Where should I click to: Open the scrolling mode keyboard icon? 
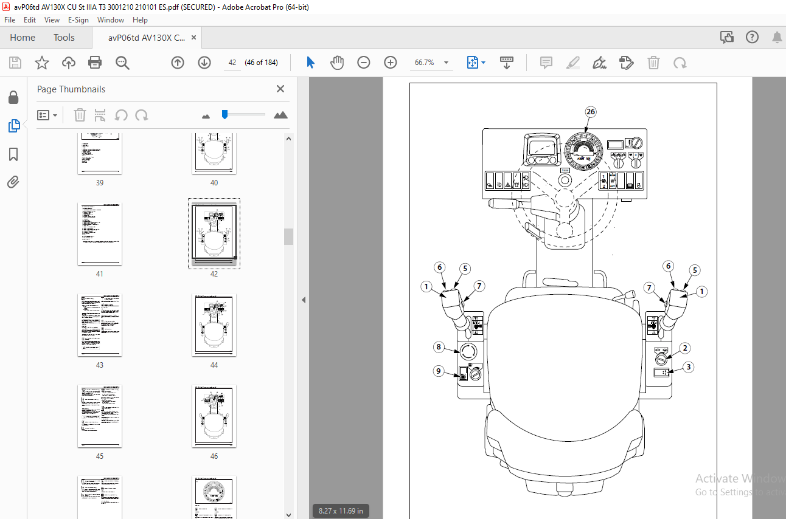pos(507,63)
